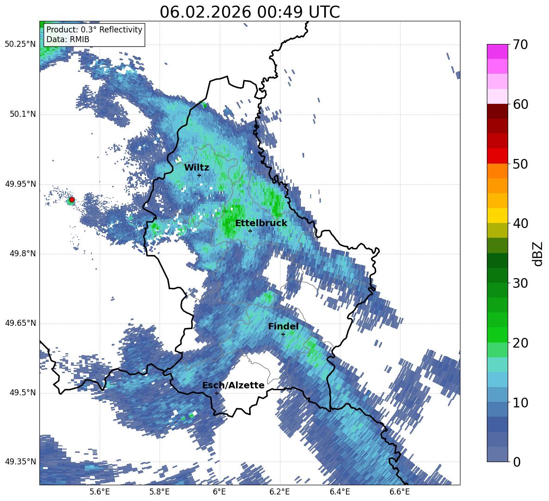Click the dark maroon swatch below 60
Viewport: 549px width, 501px height.
click(497, 111)
